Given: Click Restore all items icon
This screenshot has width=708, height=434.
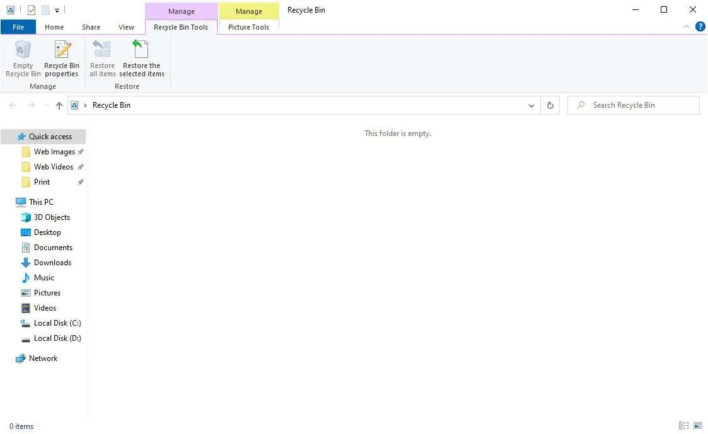Looking at the screenshot, I should coord(102,50).
